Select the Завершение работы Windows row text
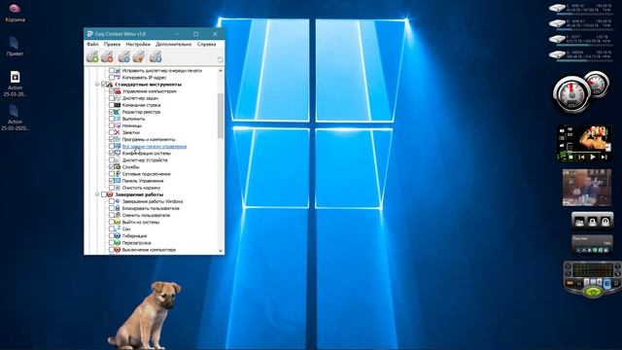Viewport: 622px width, 350px height. click(x=153, y=201)
